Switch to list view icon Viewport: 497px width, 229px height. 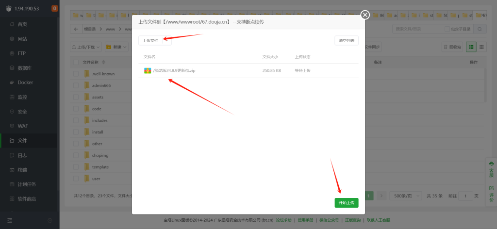pos(471,47)
